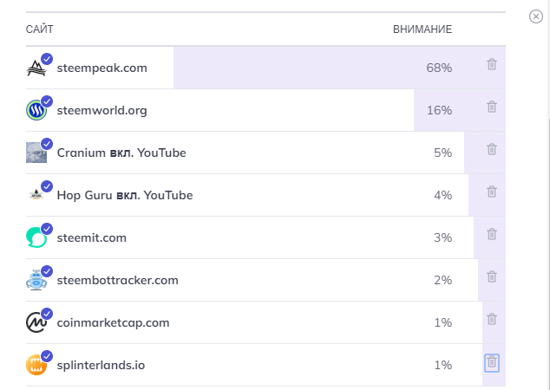Delete the steempeak.com row with trash icon

[x=492, y=65]
